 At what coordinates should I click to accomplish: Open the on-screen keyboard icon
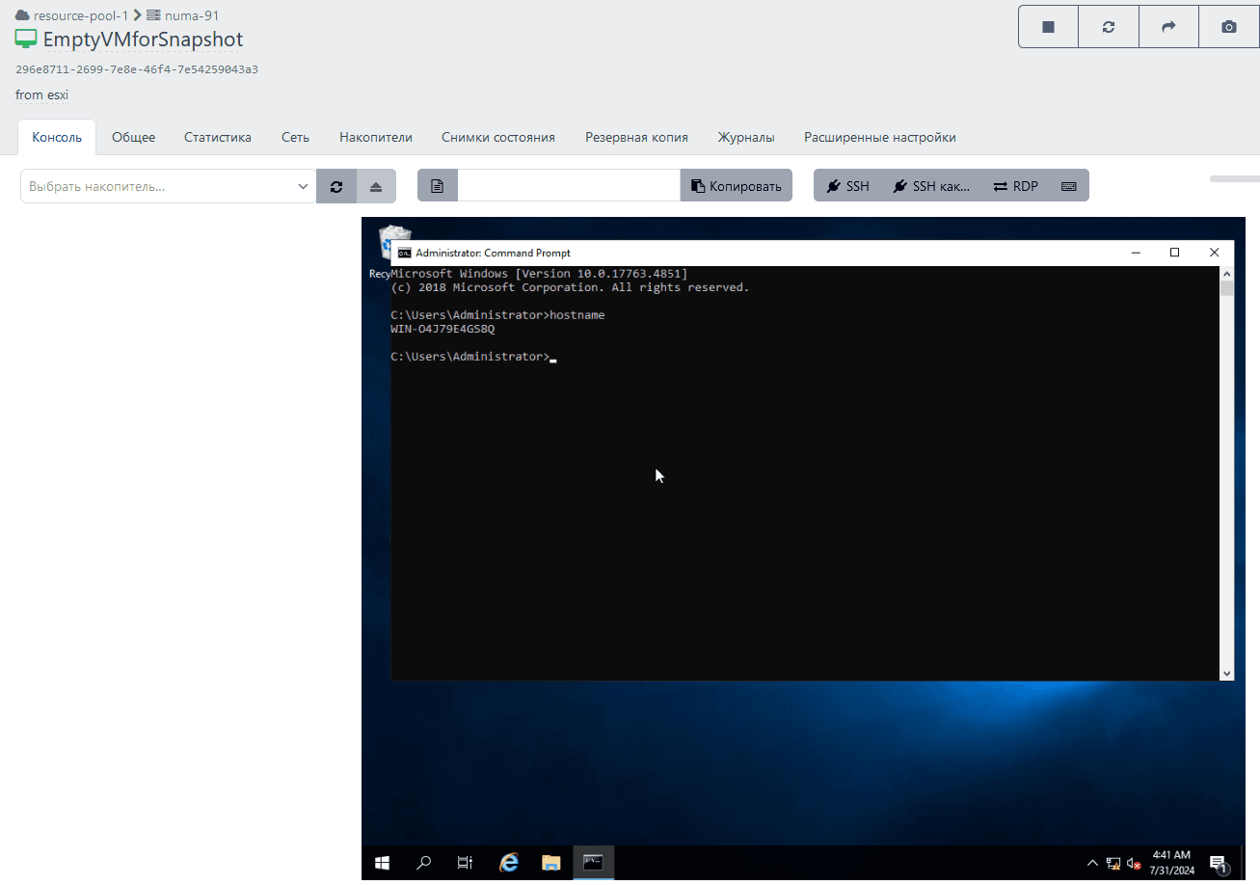tap(1068, 186)
